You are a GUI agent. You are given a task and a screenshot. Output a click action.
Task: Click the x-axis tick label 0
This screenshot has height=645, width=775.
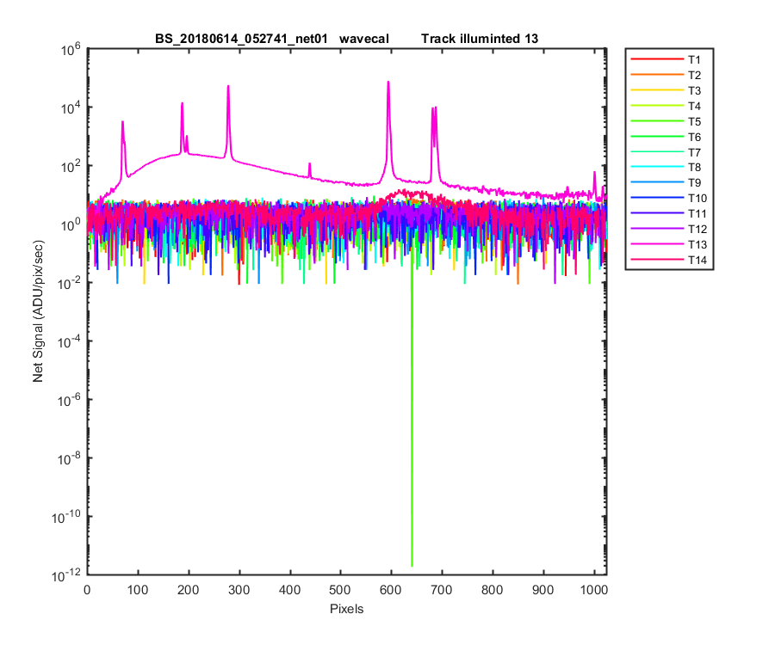pos(87,590)
